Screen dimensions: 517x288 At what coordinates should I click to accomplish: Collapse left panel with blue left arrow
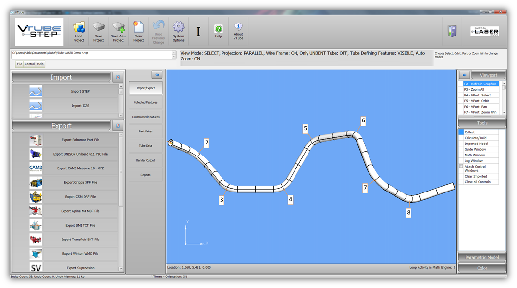click(x=157, y=75)
